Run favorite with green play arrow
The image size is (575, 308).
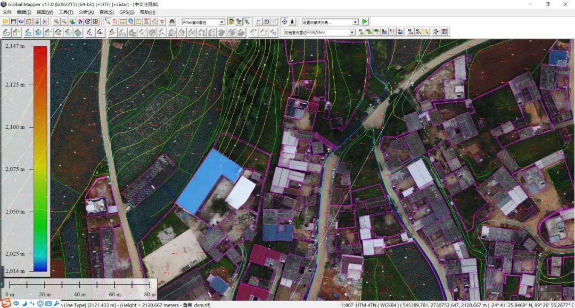pyautogui.click(x=365, y=22)
